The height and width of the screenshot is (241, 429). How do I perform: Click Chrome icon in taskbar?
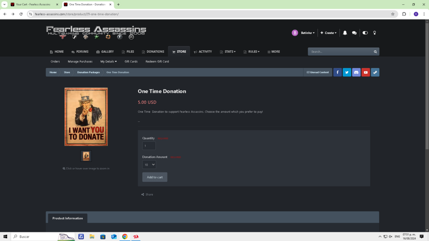pyautogui.click(x=125, y=236)
